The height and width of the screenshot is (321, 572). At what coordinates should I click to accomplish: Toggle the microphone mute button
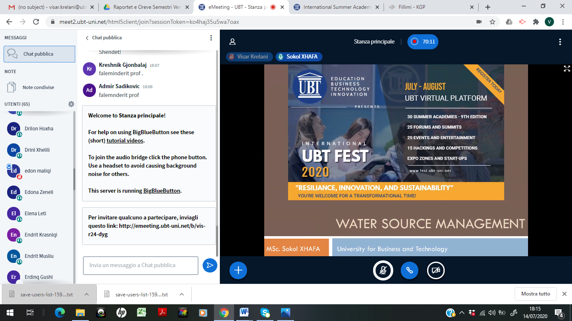click(x=383, y=270)
